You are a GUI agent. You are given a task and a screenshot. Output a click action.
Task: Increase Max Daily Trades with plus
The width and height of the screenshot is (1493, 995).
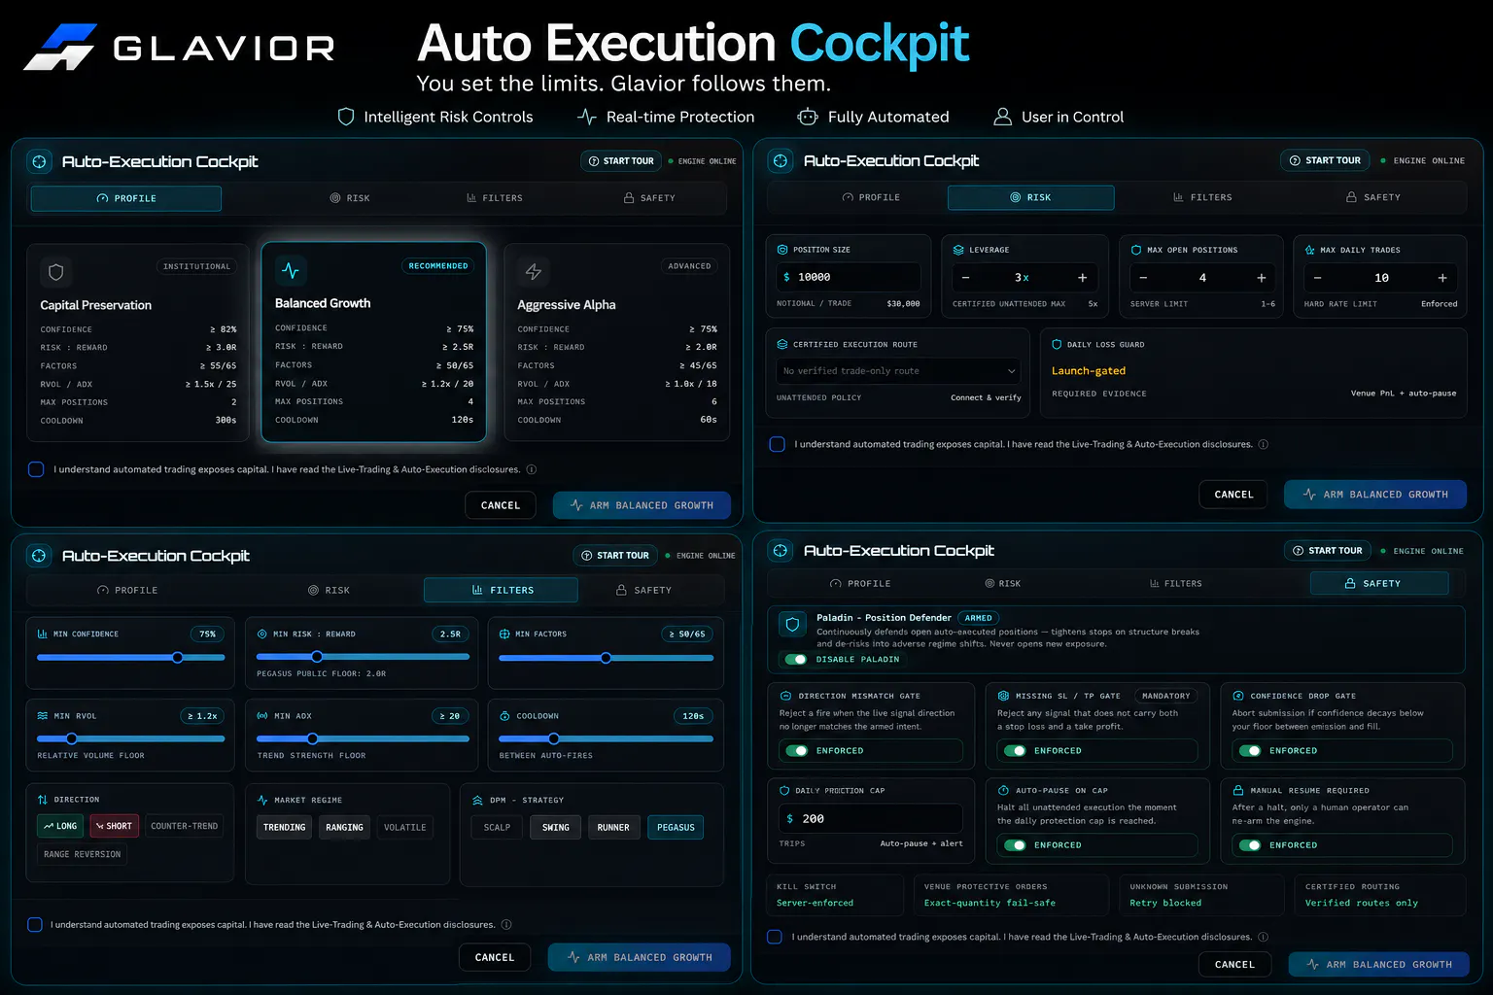1442,278
